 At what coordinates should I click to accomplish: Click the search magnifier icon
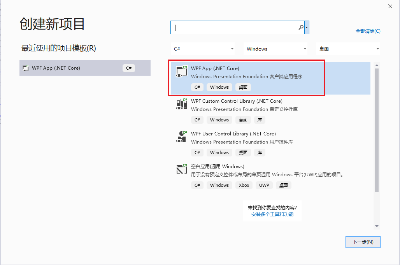[x=301, y=27]
